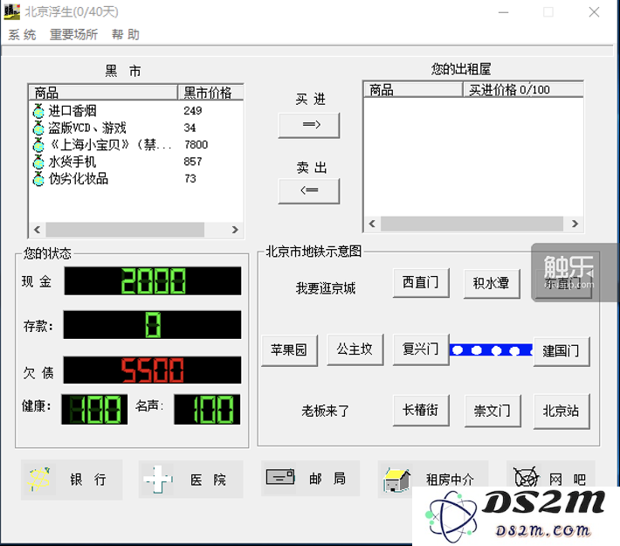The width and height of the screenshot is (620, 546).
Task: Open the 系统 menu
Action: click(x=22, y=35)
